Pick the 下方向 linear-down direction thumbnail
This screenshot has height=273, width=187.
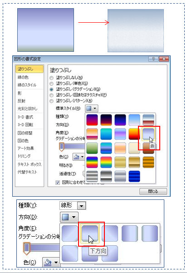pyautogui.click(x=90, y=233)
